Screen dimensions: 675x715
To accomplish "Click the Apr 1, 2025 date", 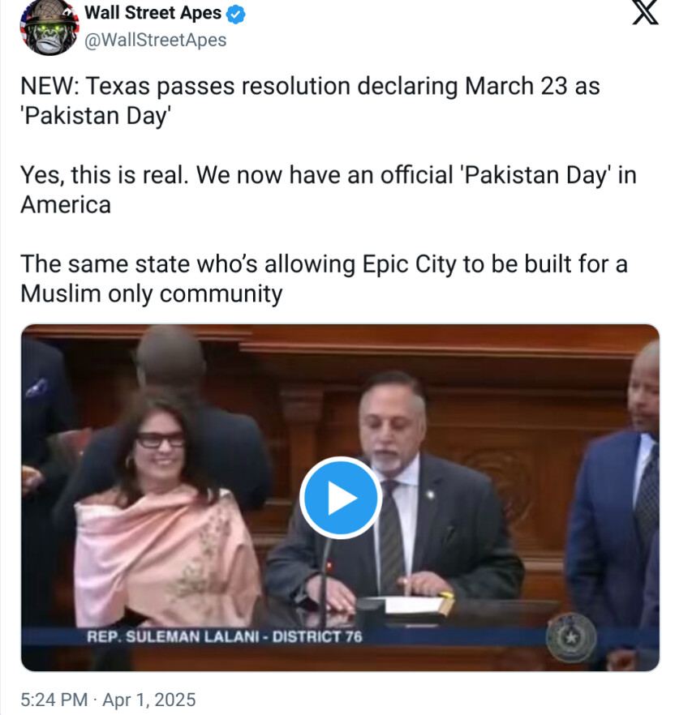I will coord(148,700).
